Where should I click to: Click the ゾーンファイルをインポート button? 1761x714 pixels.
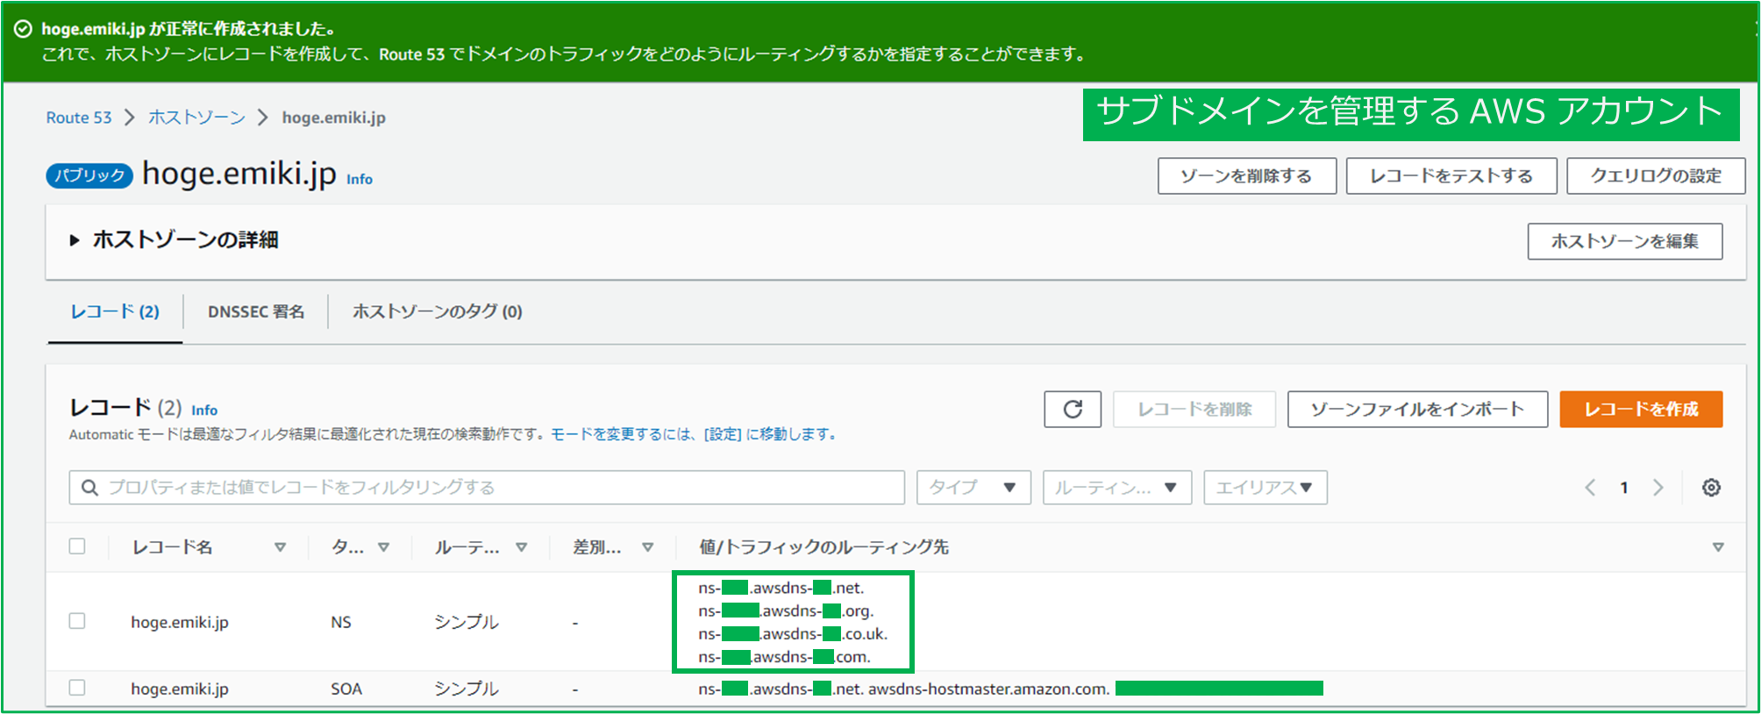(1417, 410)
